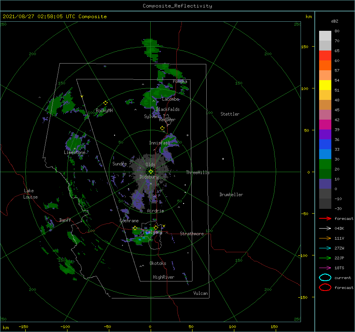The image size is (355, 332).
Task: Click the Strathmore label
Action: point(192,234)
